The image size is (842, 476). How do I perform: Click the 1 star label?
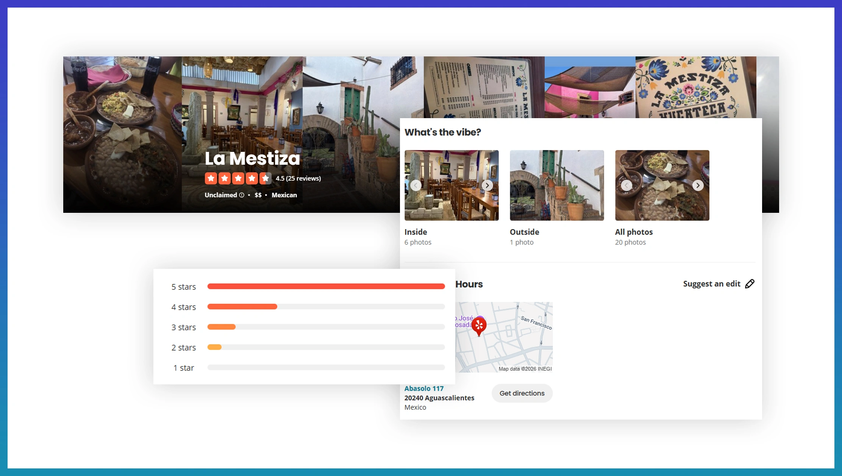183,368
